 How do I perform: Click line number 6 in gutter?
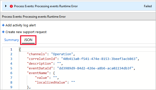tap(11, 73)
